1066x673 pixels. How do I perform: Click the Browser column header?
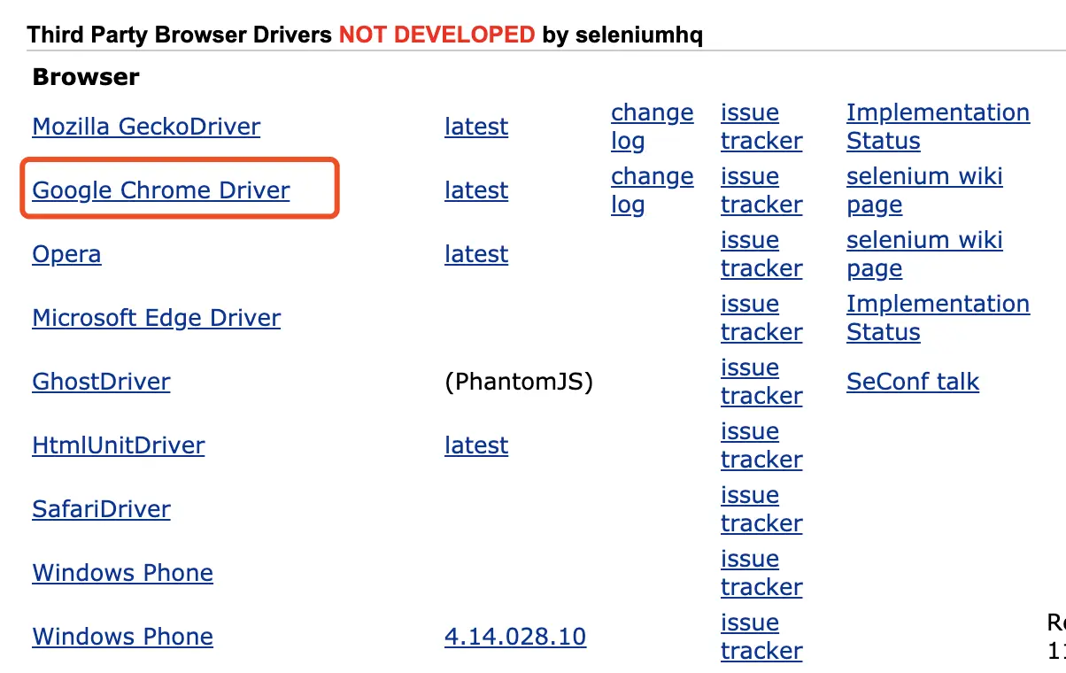[86, 77]
